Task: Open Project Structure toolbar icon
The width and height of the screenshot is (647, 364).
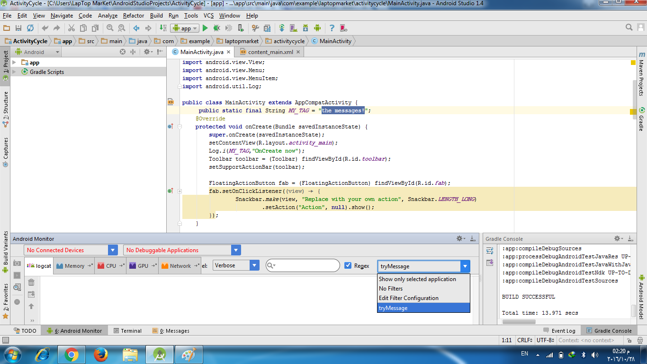Action: (267, 28)
